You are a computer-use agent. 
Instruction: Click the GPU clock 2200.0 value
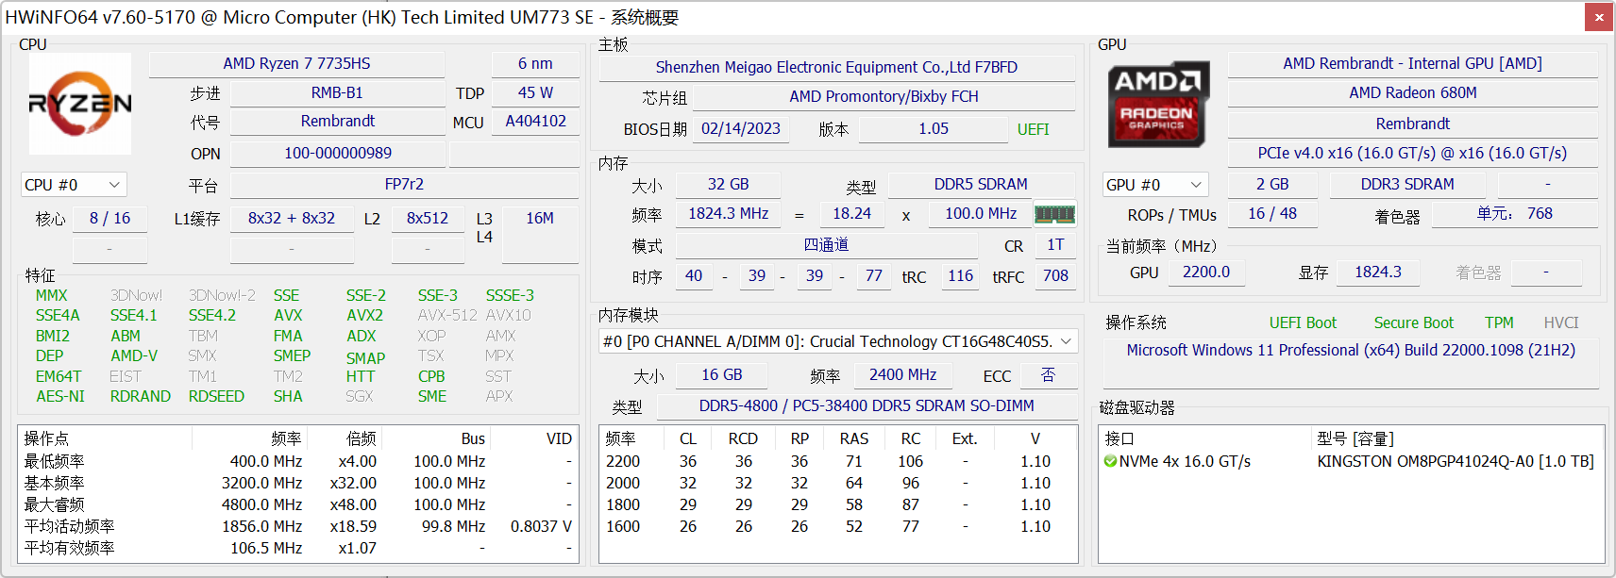pos(1205,272)
